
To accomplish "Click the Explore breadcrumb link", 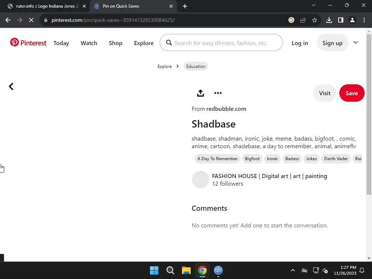I will point(165,66).
